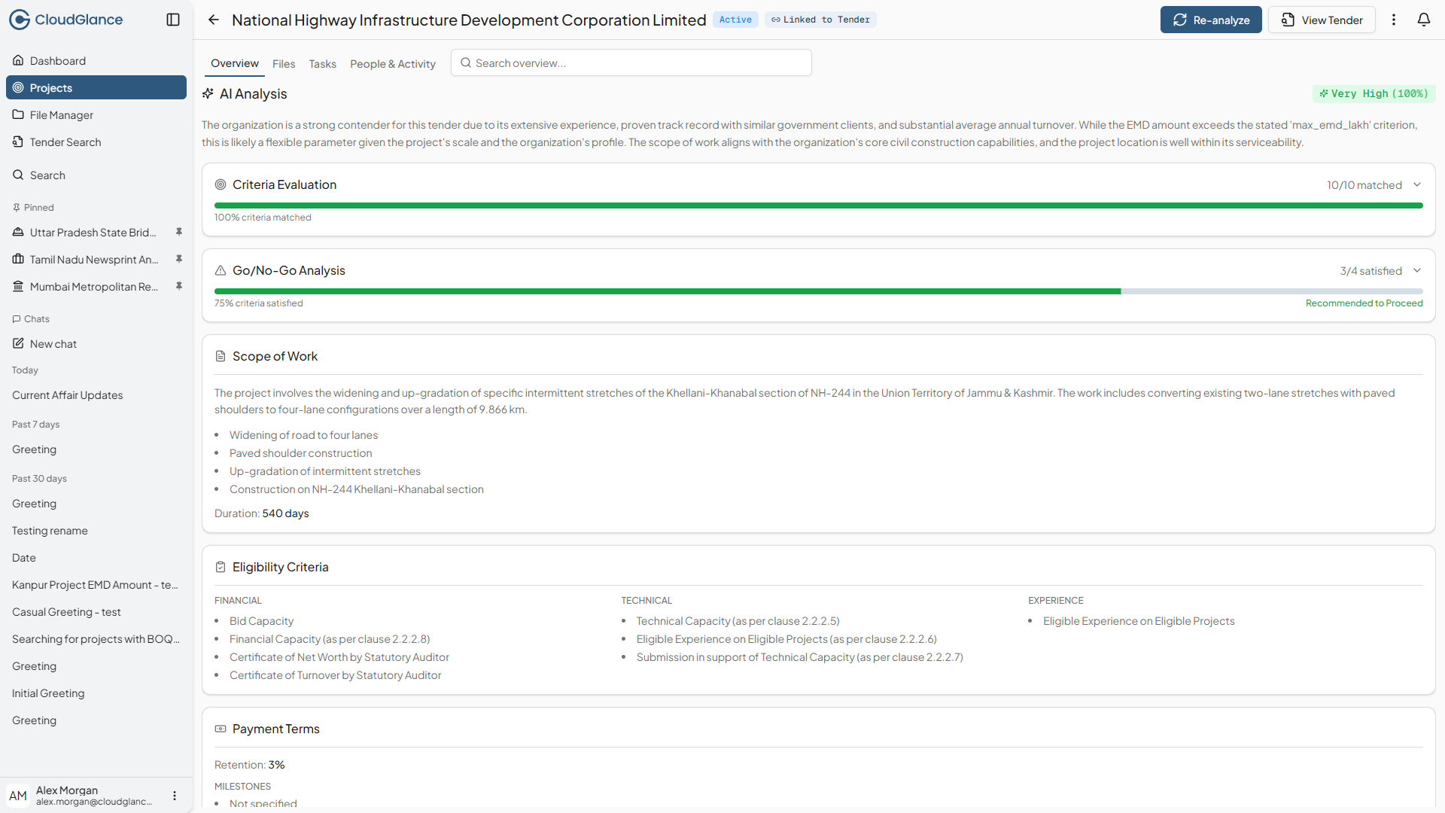The height and width of the screenshot is (813, 1445).
Task: Switch to the Tasks tab
Action: (322, 64)
